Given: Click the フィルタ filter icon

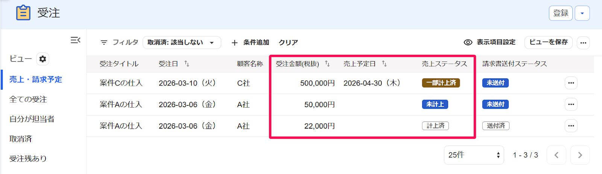Looking at the screenshot, I should click(x=104, y=42).
